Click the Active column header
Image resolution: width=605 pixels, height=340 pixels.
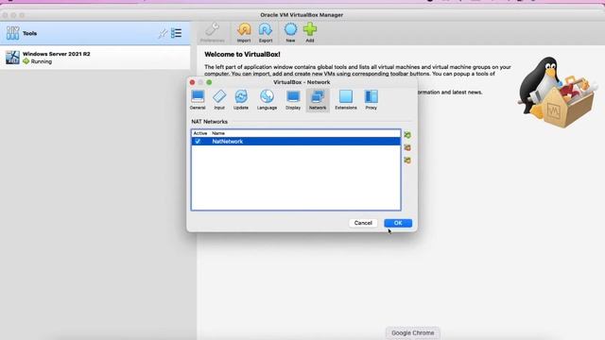[x=199, y=133]
